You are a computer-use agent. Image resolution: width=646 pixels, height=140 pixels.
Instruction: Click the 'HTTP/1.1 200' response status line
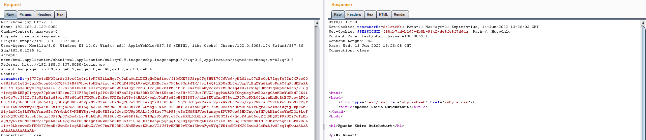pos(343,22)
